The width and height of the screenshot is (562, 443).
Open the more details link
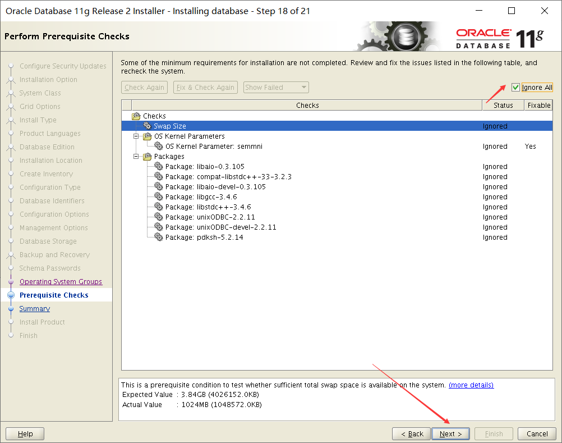point(471,385)
